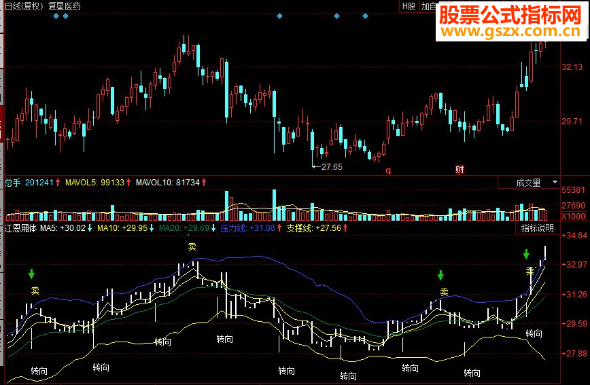Click the red 财 finance marker
Viewport: 590px width, 385px height.
[459, 170]
